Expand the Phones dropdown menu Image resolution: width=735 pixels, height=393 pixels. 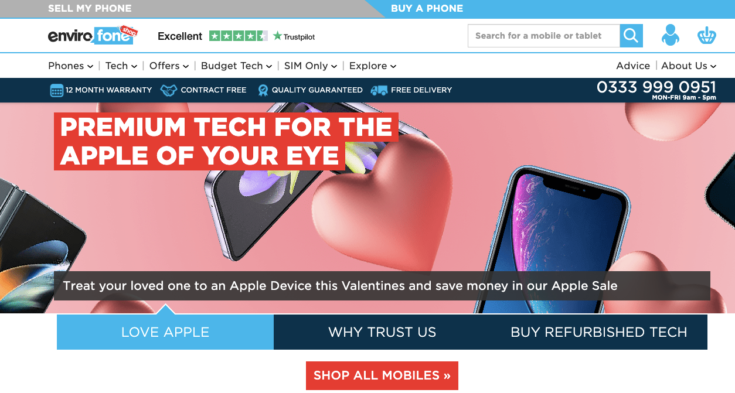tap(70, 66)
